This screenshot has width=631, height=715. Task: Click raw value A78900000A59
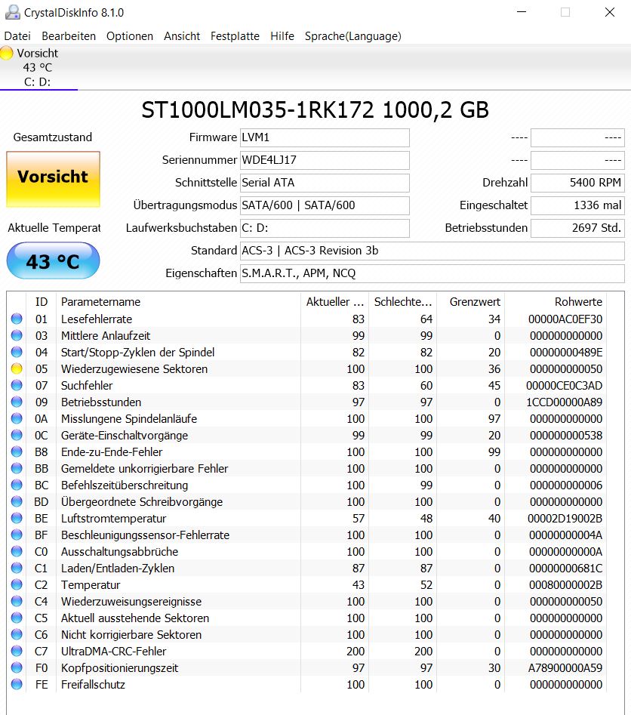(x=565, y=668)
